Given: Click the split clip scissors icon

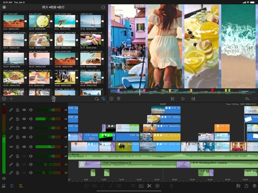Looking at the screenshot, I should [149, 186].
